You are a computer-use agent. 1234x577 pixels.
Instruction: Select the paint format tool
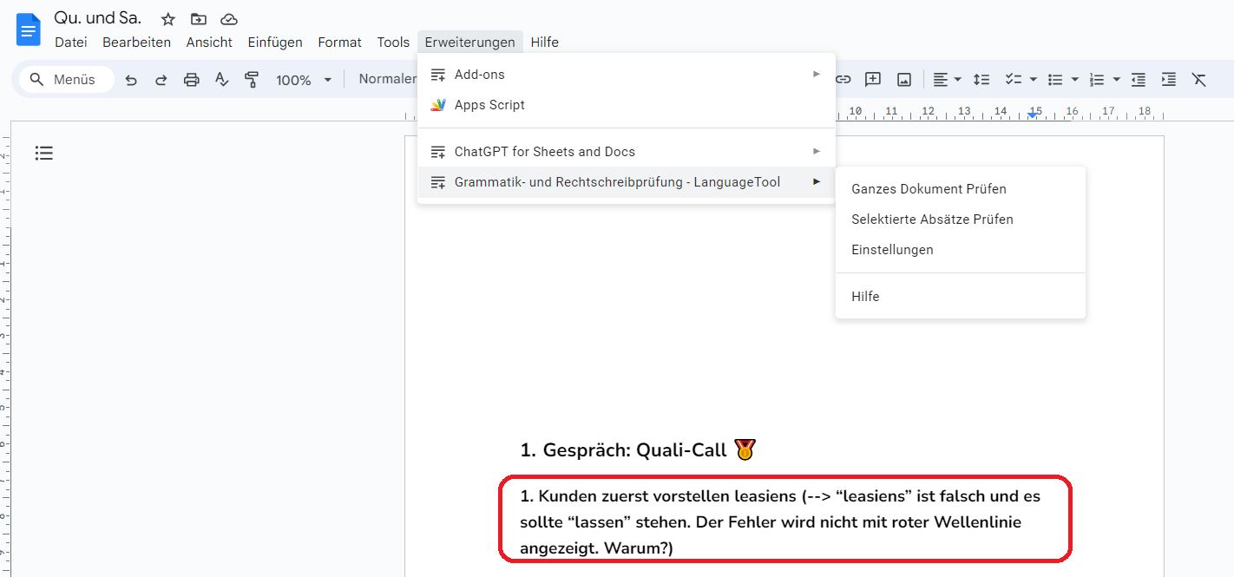[252, 80]
